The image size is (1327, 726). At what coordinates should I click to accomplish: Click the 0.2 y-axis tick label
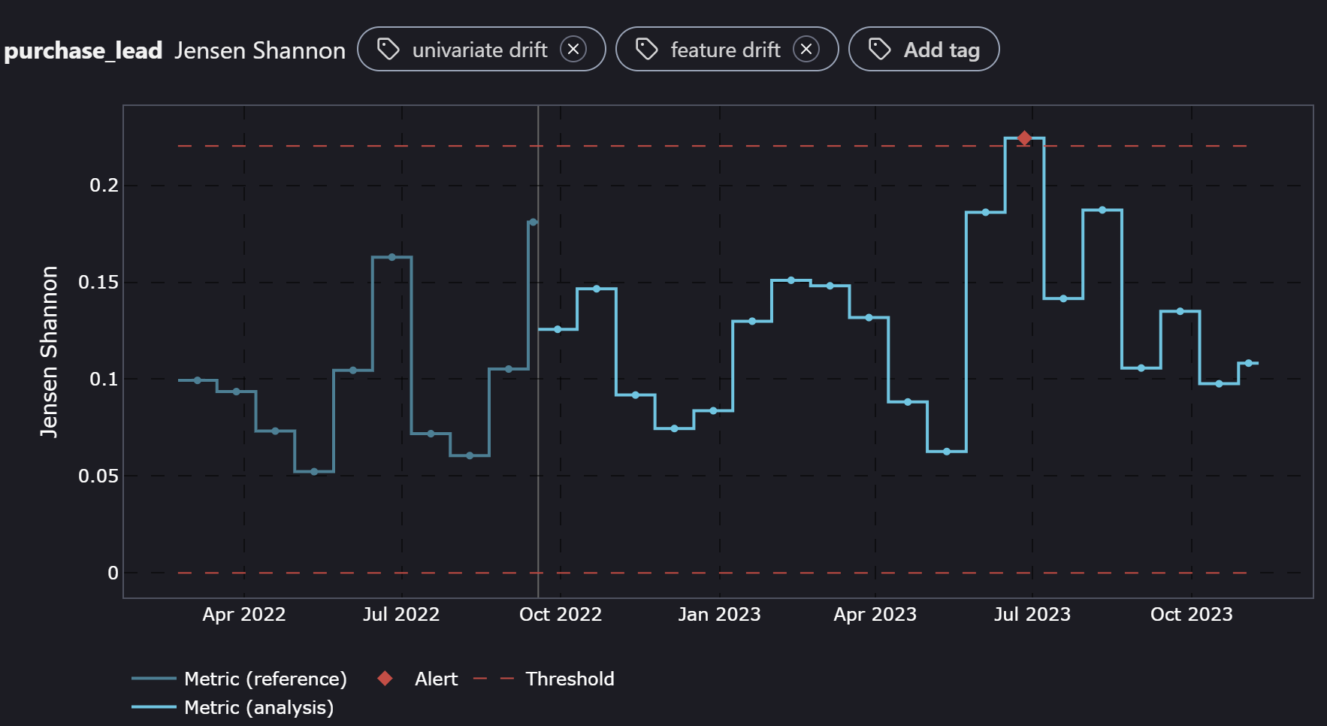104,185
